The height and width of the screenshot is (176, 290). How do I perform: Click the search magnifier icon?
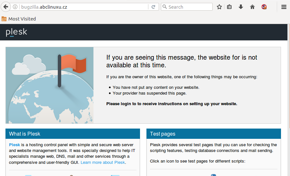point(164,7)
